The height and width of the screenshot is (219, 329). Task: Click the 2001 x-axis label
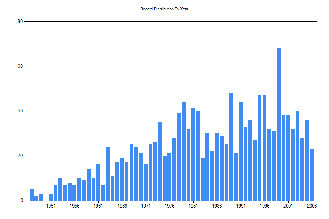pos(288,206)
